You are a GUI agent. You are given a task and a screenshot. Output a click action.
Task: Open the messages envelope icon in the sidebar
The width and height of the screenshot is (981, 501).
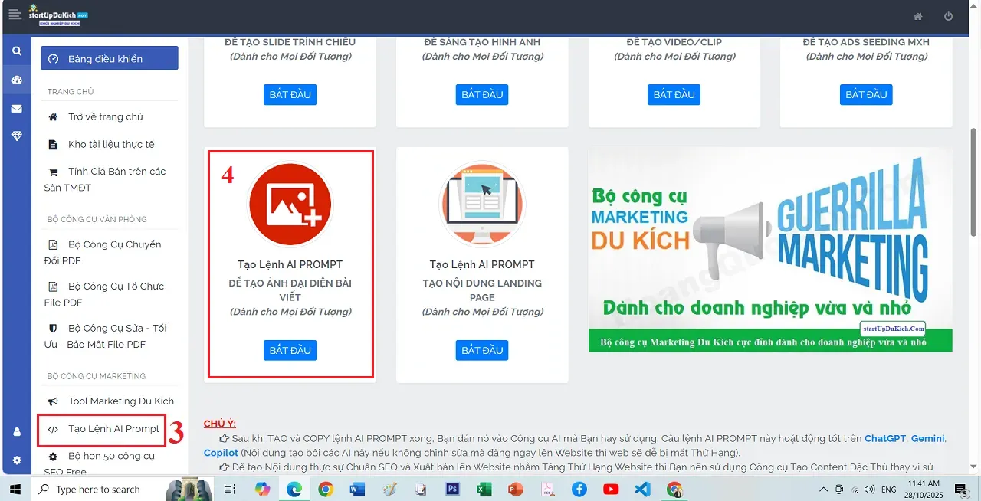[x=15, y=107]
